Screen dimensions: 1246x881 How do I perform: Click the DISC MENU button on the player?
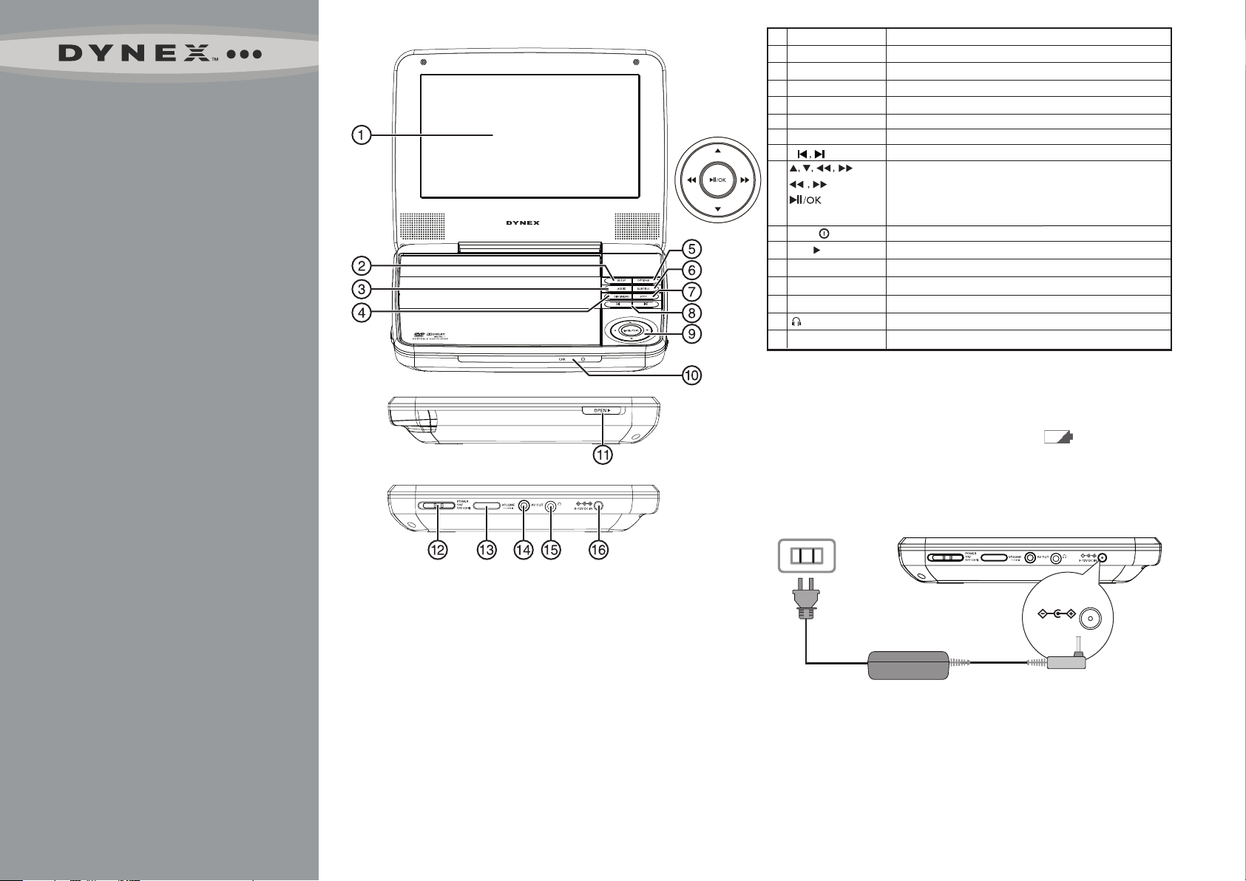617,296
